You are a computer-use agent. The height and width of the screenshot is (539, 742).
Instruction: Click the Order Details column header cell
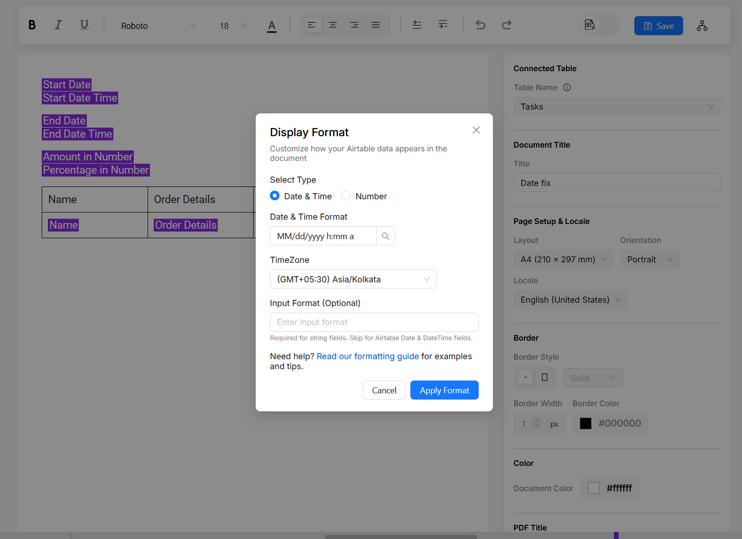(201, 199)
